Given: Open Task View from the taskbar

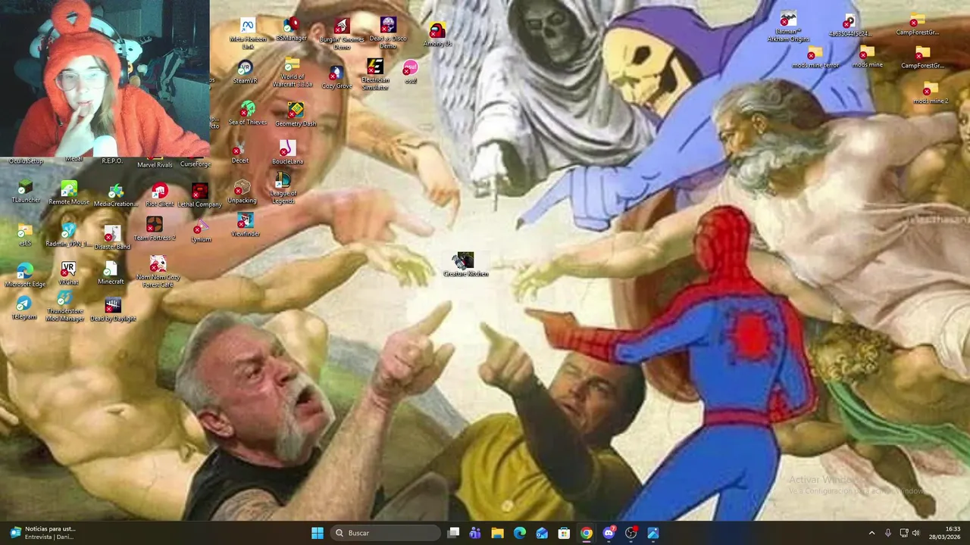Looking at the screenshot, I should click(453, 533).
